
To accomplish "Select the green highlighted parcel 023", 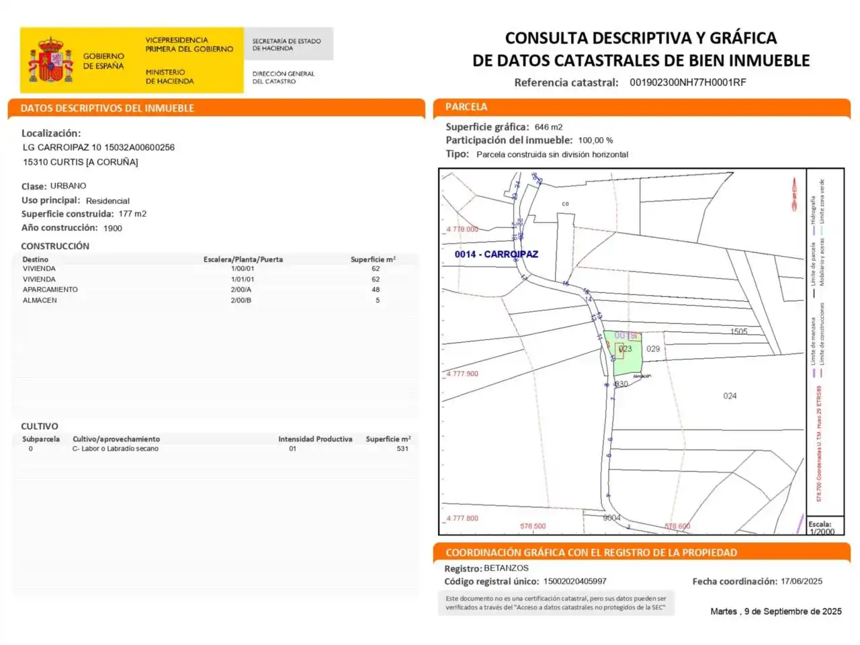I will [623, 353].
